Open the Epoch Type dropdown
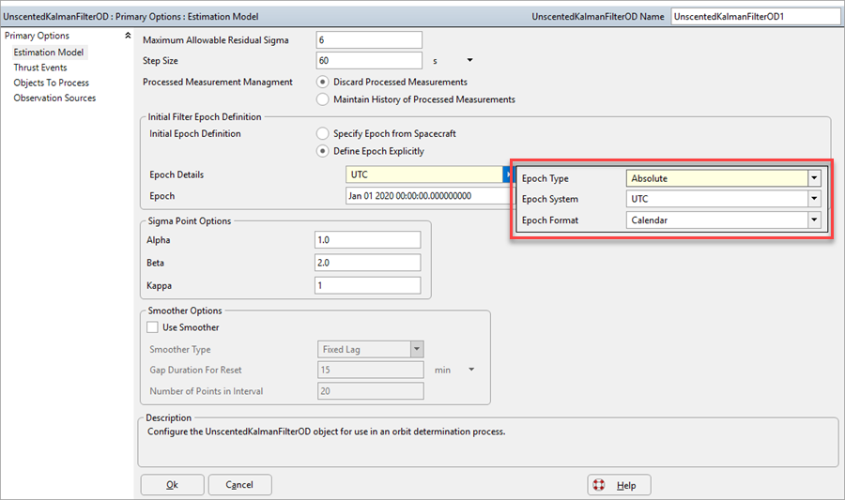Screen dimensions: 845x500 coord(814,178)
